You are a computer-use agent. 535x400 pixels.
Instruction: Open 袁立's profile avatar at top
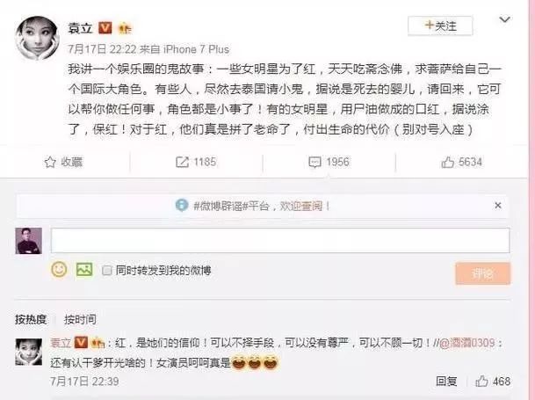tap(37, 38)
